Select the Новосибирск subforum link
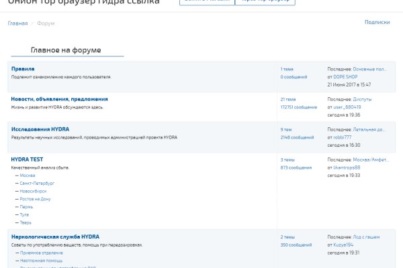Viewport: 403px width, 268px height. [34, 191]
